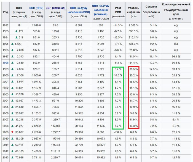
Task: Click the green arrow beside 1.429 in 1995
Action: (13, 44)
